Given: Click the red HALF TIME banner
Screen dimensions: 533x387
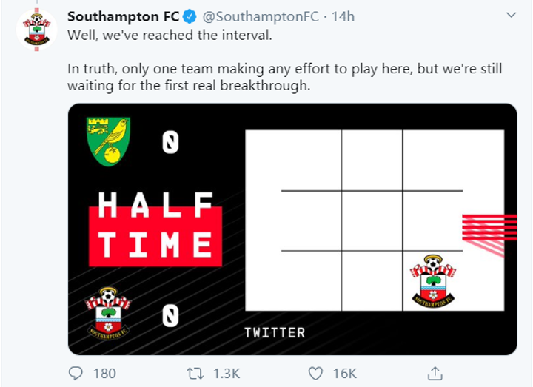Looking at the screenshot, I should (x=155, y=225).
